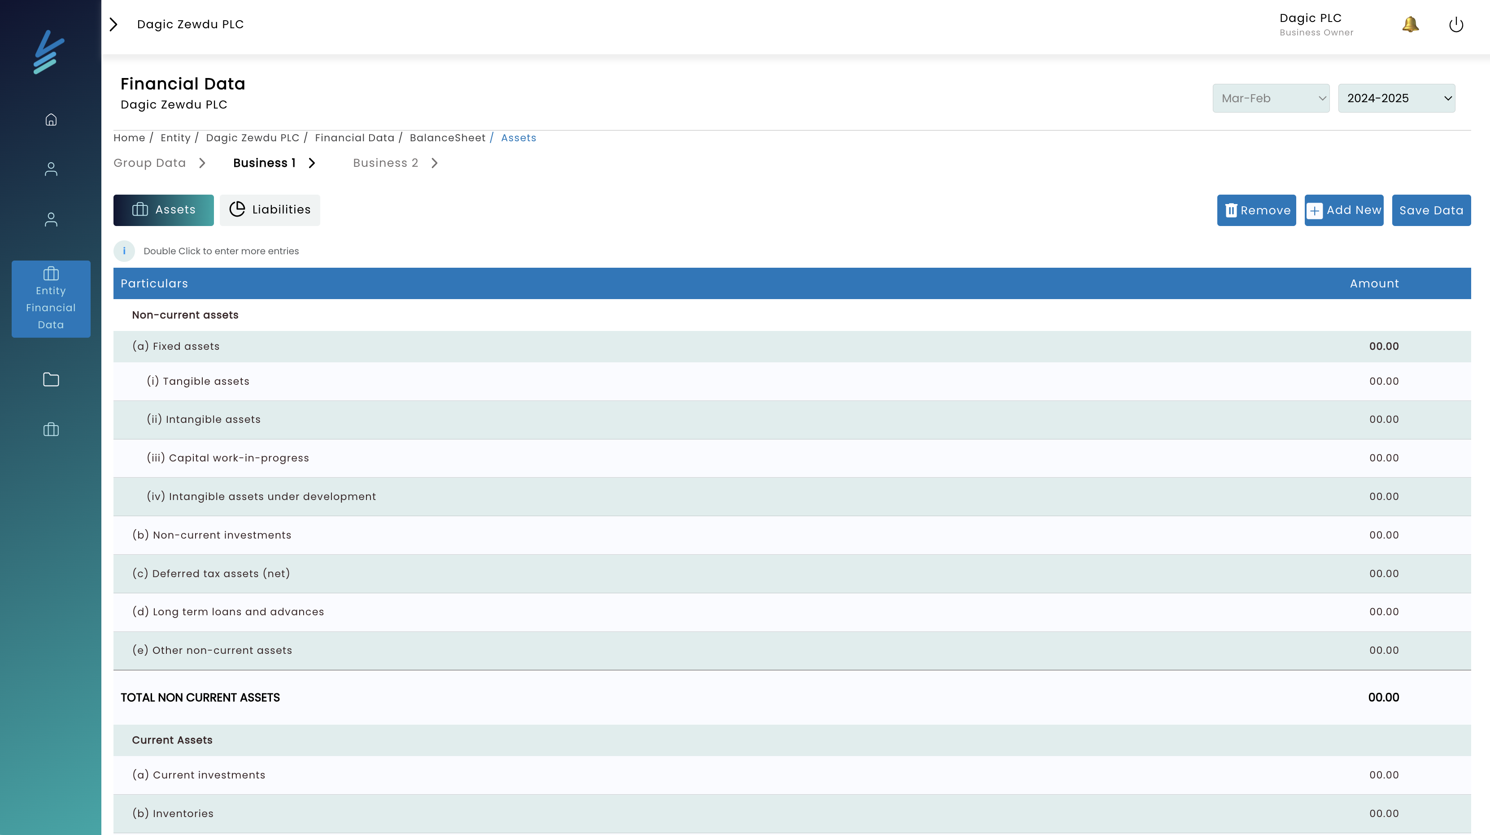Select the (b) Inventories row
This screenshot has height=835, width=1490.
[x=792, y=813]
